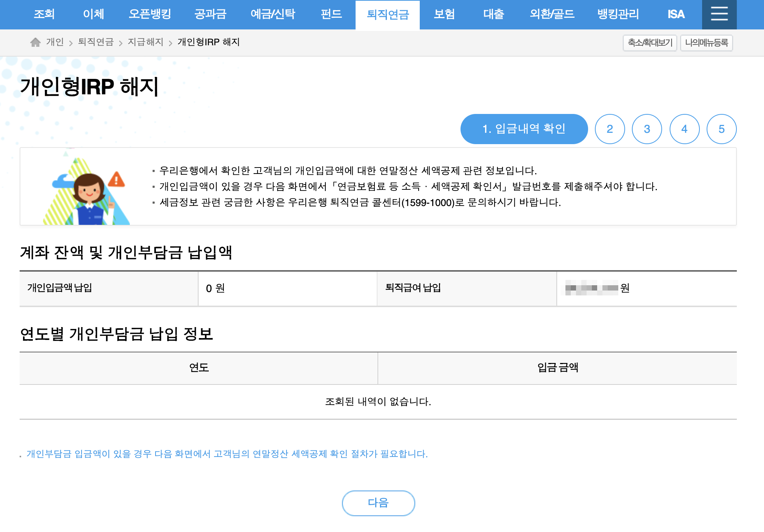Screen dimensions: 764x532
Task: Click 지급해지 breadcrumb link
Action: [145, 42]
